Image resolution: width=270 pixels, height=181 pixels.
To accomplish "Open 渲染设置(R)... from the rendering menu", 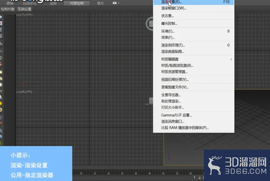I will coord(194,2).
